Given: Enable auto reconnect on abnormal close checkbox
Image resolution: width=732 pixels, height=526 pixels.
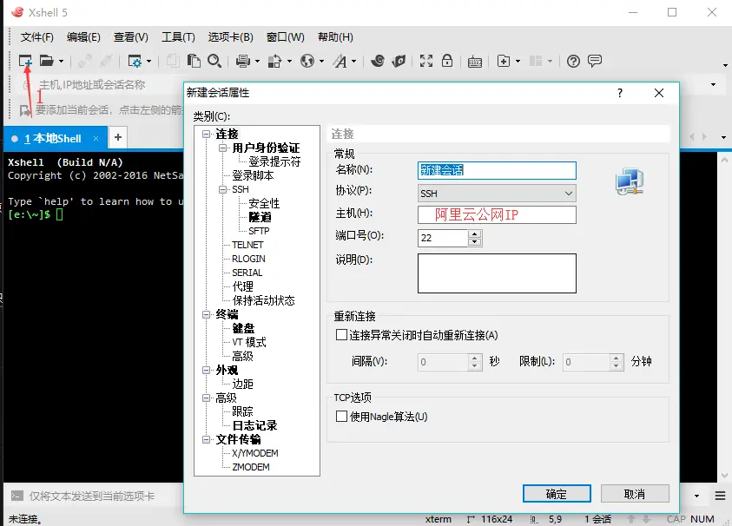Looking at the screenshot, I should 341,335.
